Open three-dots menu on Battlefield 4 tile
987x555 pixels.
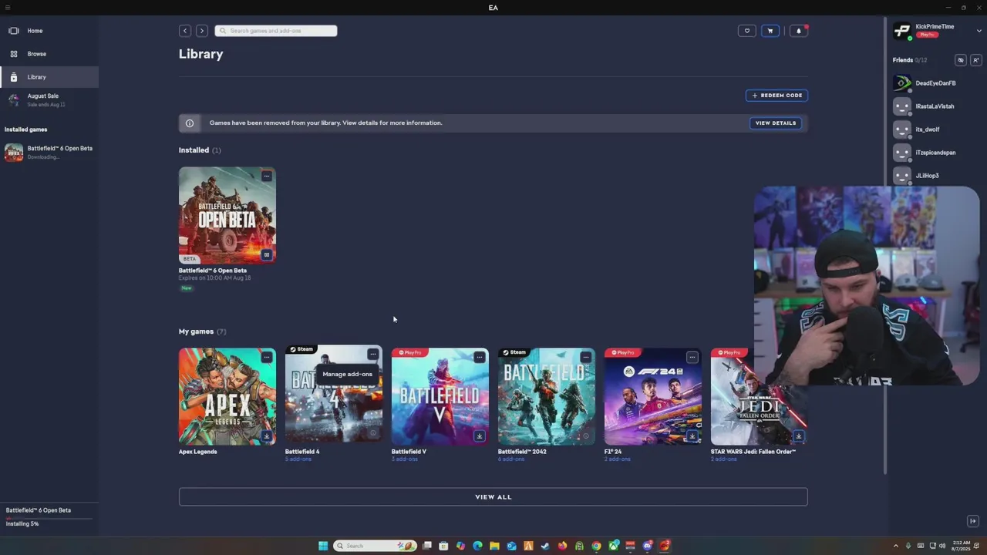(372, 355)
